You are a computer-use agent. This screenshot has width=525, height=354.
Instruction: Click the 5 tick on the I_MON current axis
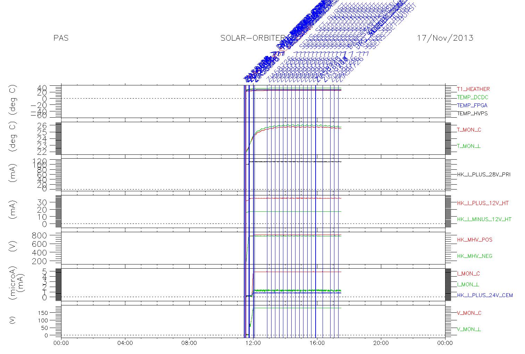45,271
